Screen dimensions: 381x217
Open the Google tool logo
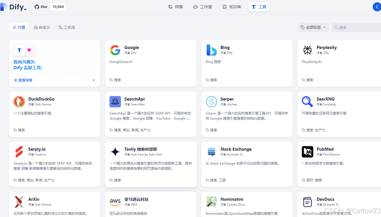(x=115, y=50)
